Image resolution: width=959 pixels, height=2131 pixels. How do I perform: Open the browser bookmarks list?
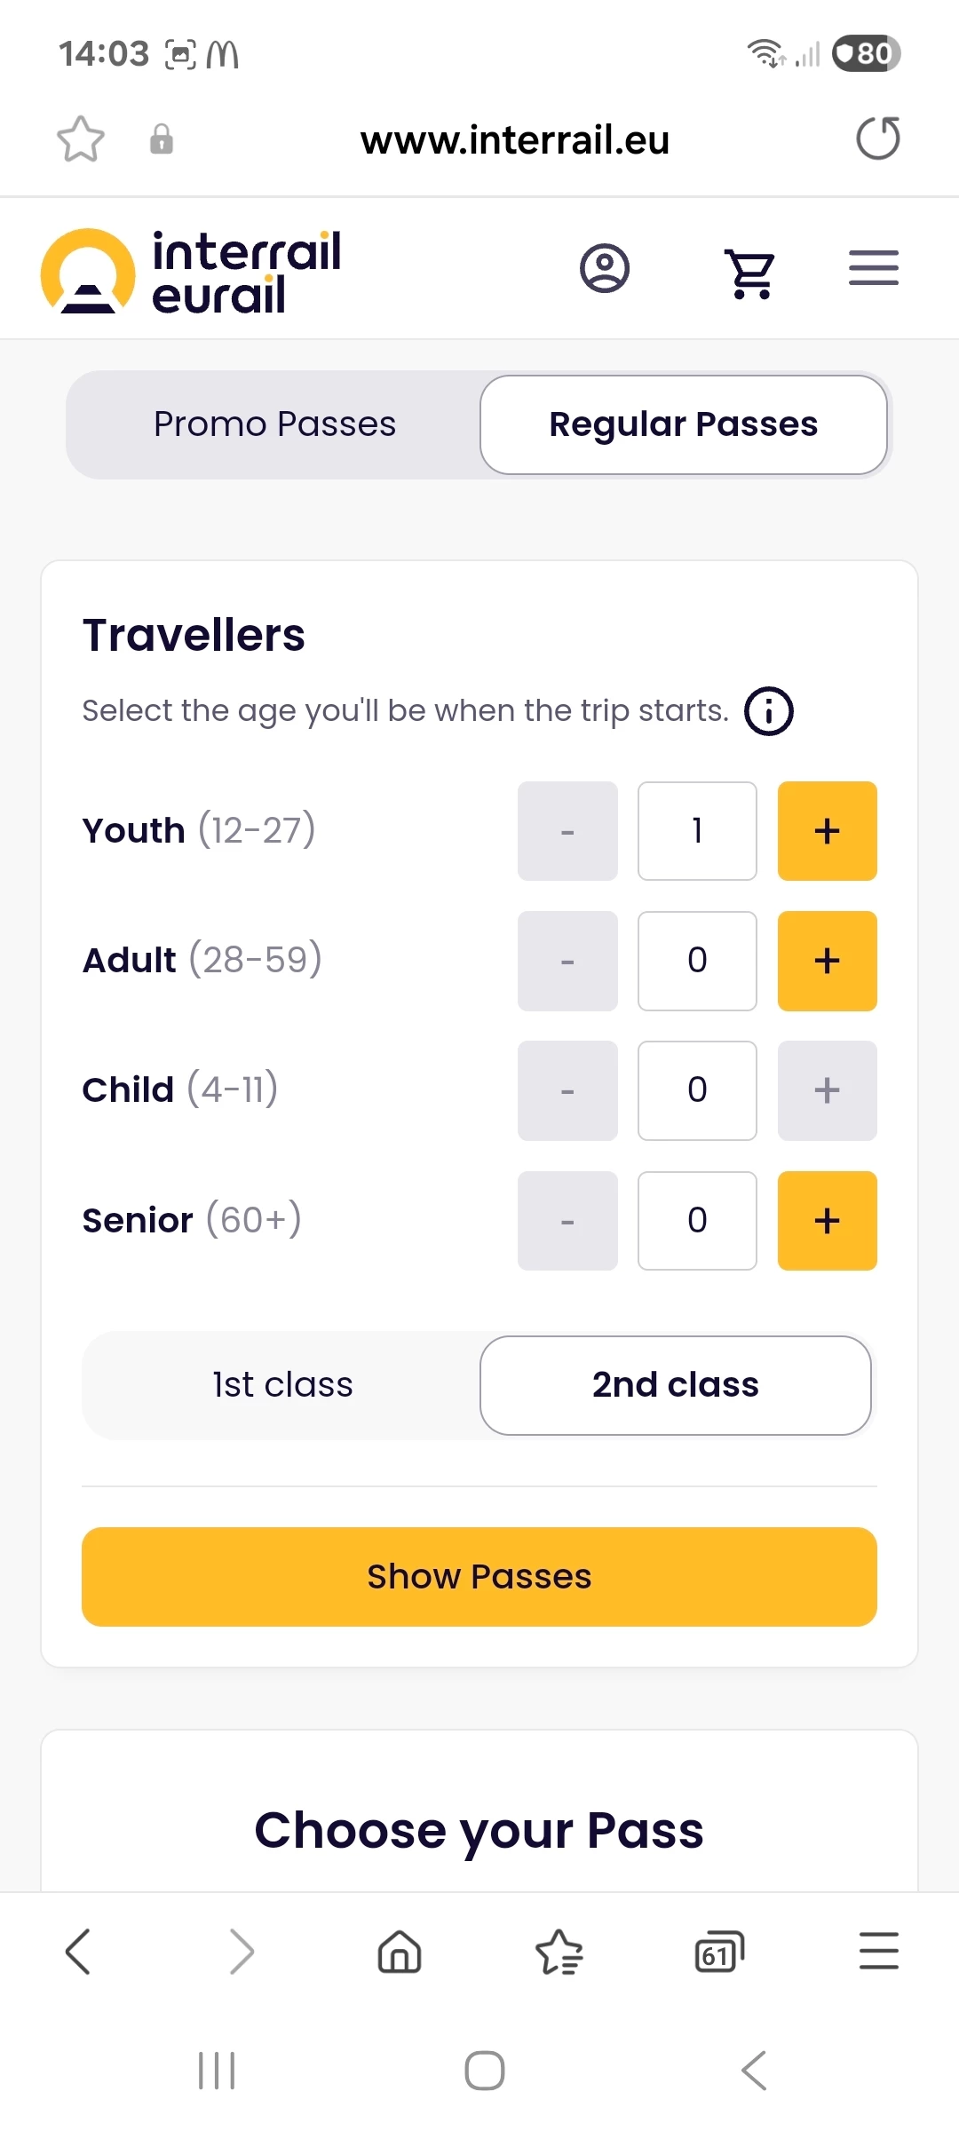559,1952
